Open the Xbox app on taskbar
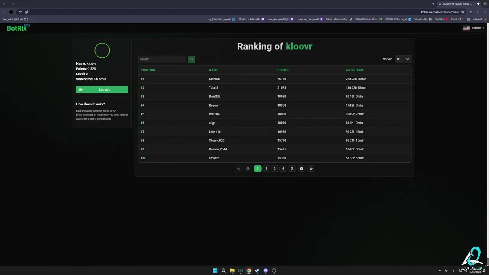 click(240, 270)
